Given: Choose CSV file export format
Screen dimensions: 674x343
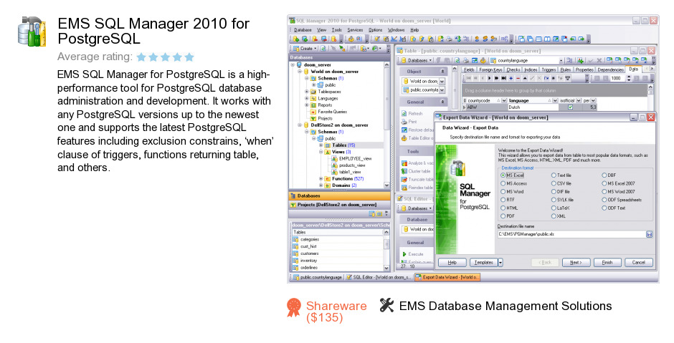Looking at the screenshot, I should pos(561,183).
